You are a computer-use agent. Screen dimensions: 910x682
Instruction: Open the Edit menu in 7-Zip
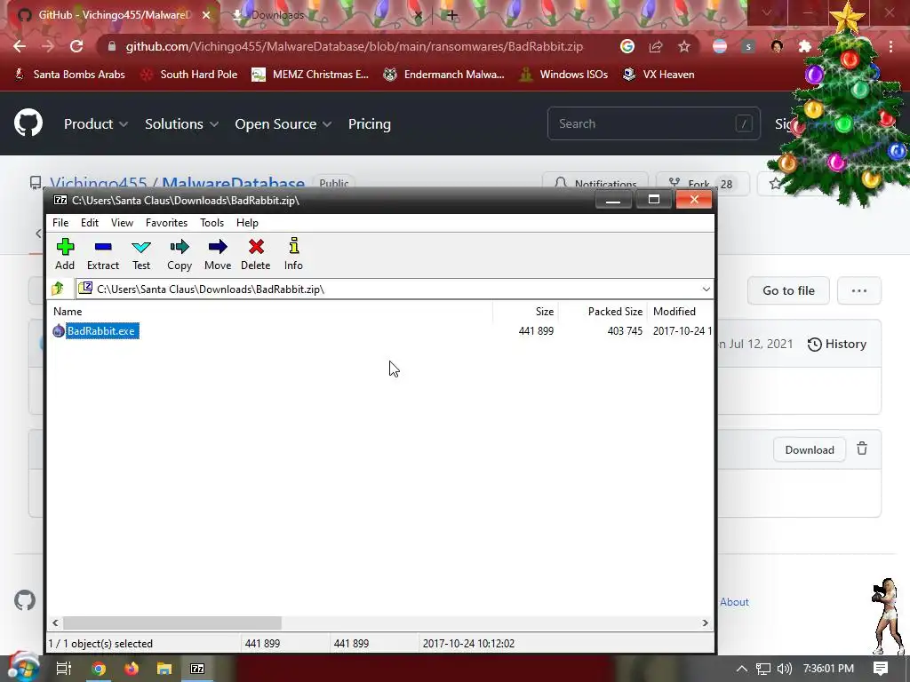(90, 223)
